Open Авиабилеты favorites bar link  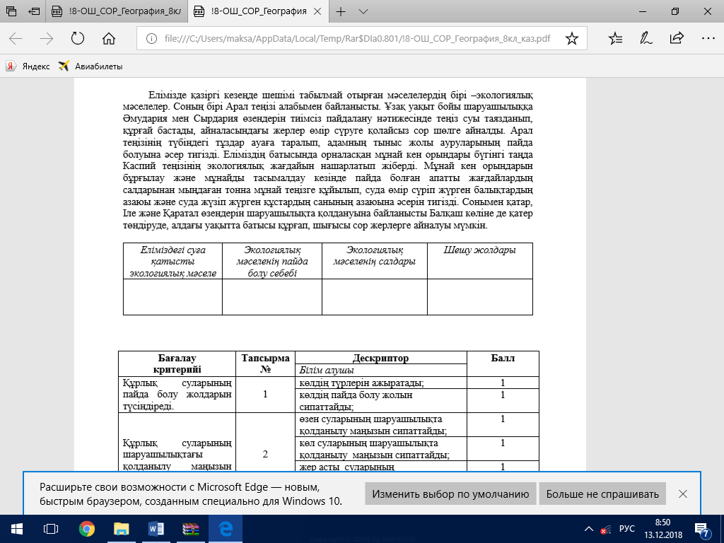pyautogui.click(x=90, y=66)
